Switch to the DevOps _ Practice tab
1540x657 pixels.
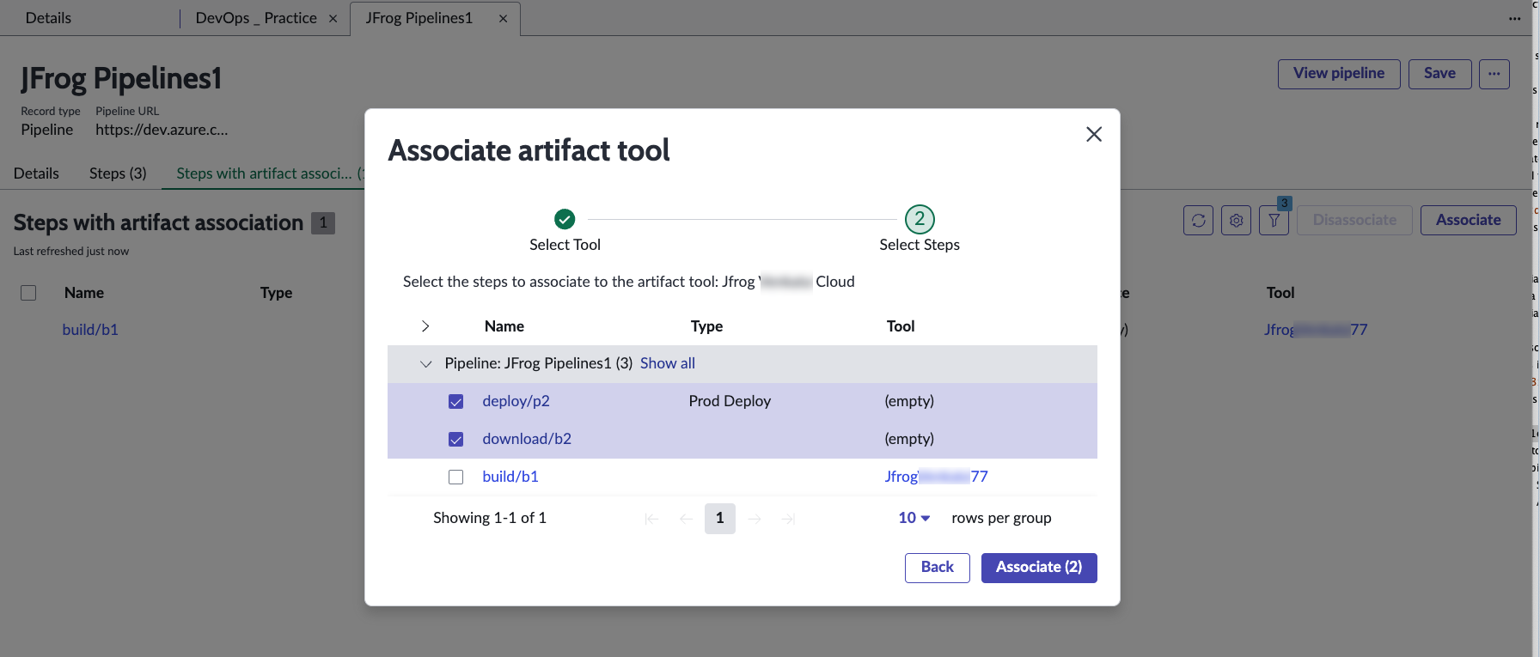[256, 18]
